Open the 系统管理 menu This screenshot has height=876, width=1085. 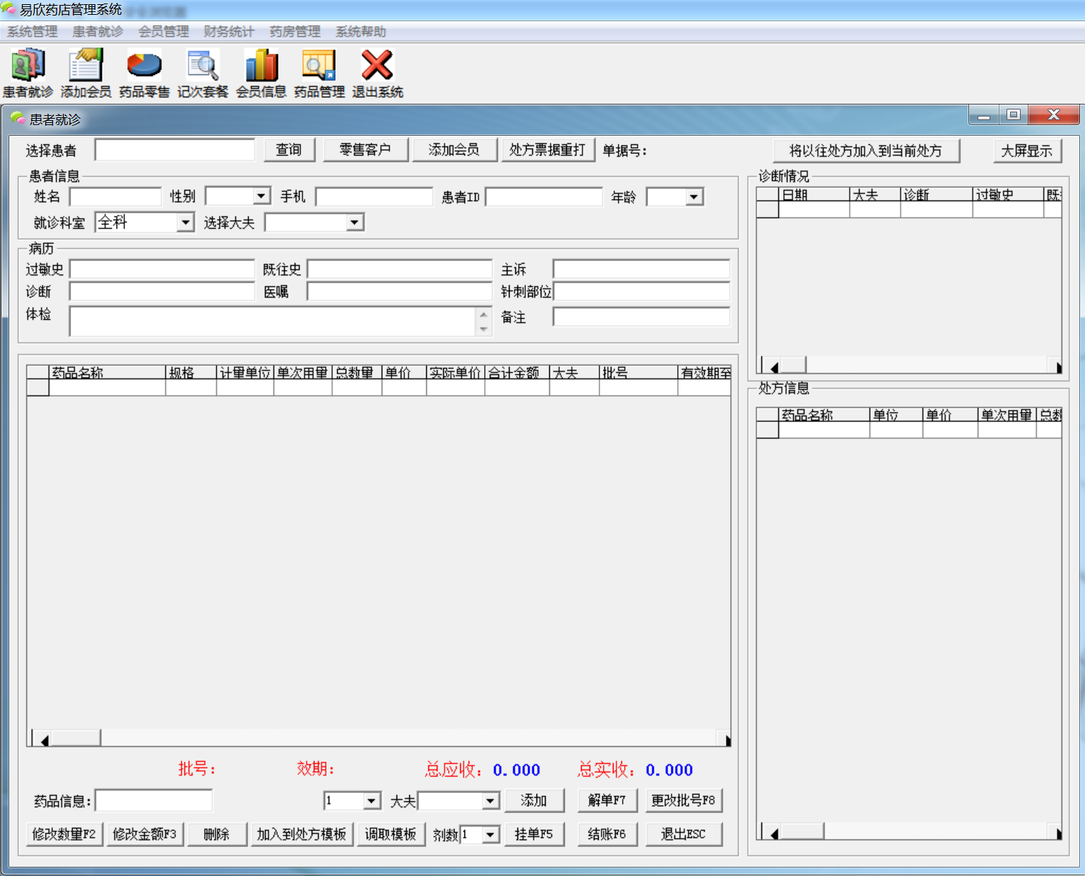(33, 32)
